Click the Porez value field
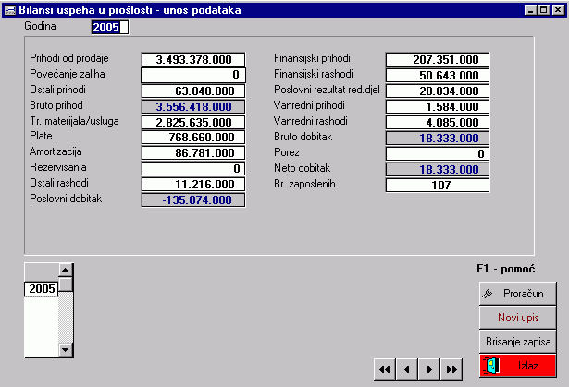The width and height of the screenshot is (569, 387). coord(438,153)
